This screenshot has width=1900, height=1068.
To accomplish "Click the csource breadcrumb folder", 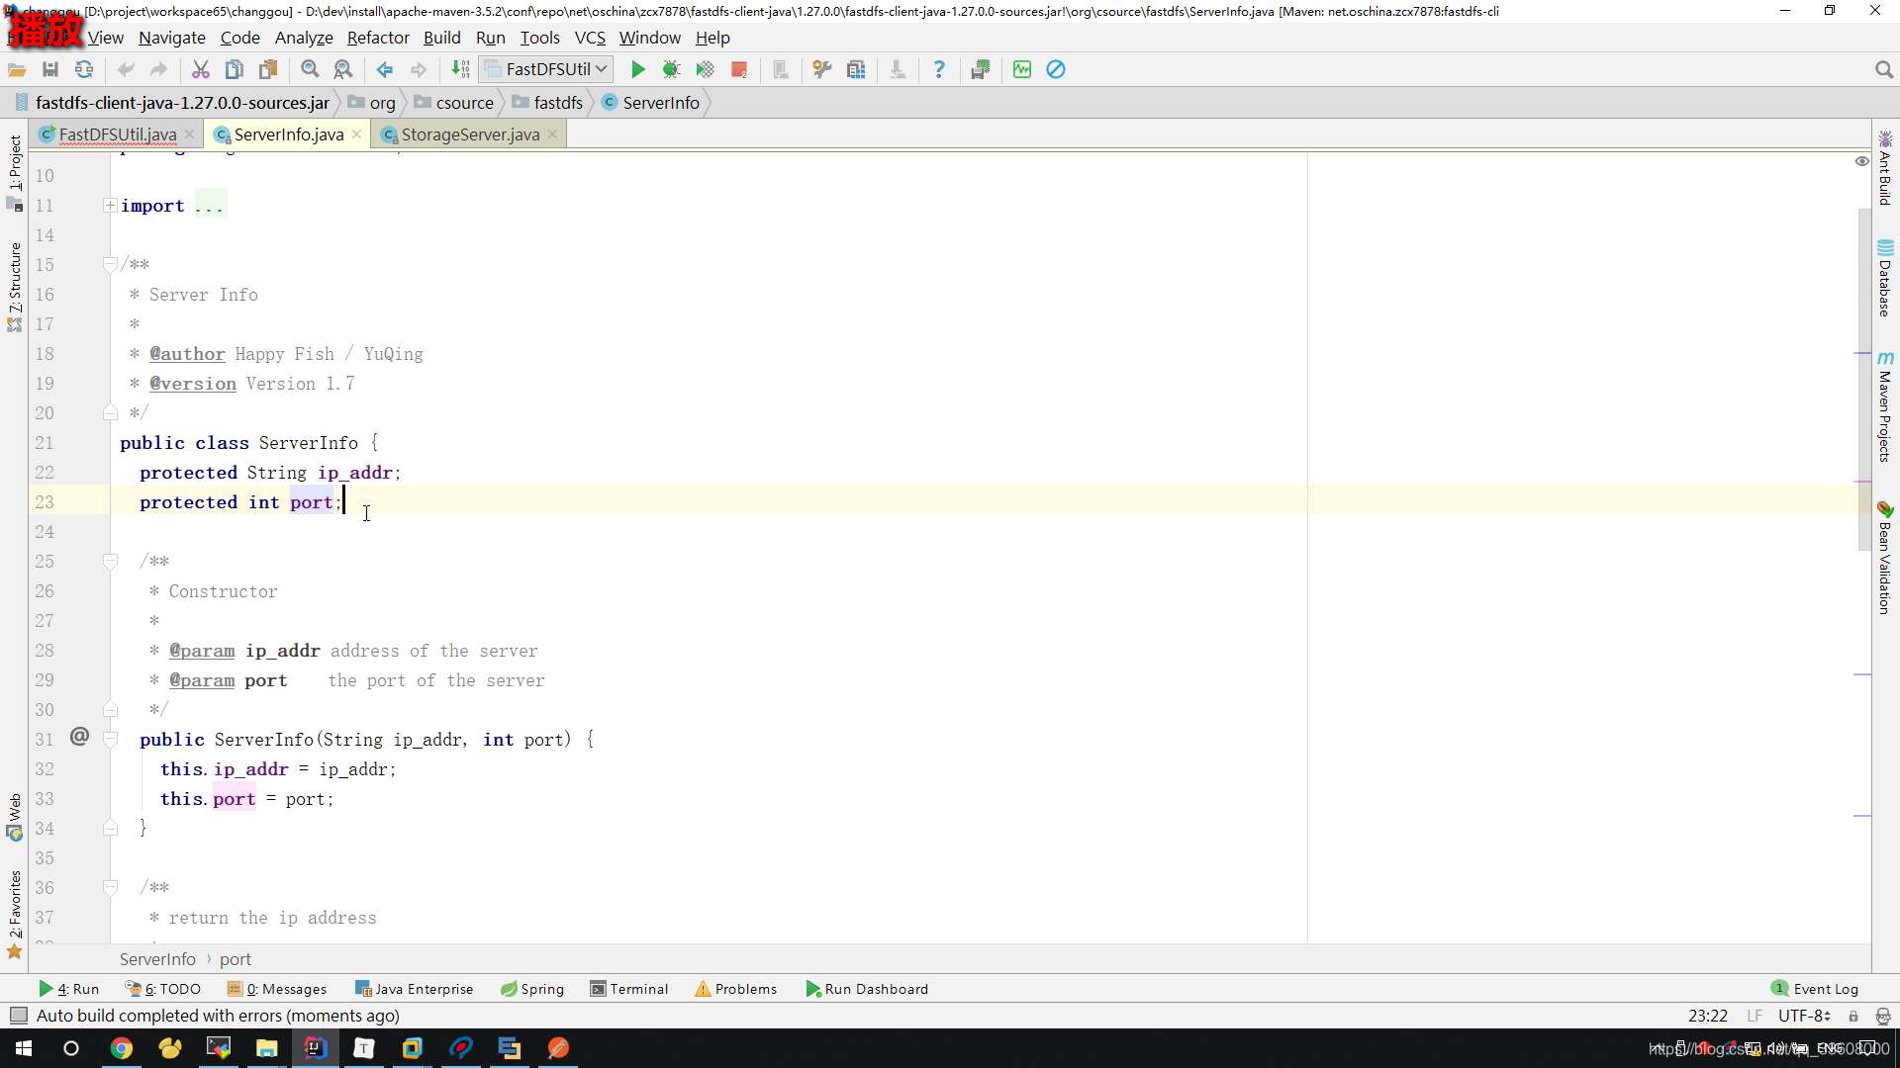I will click(x=454, y=103).
